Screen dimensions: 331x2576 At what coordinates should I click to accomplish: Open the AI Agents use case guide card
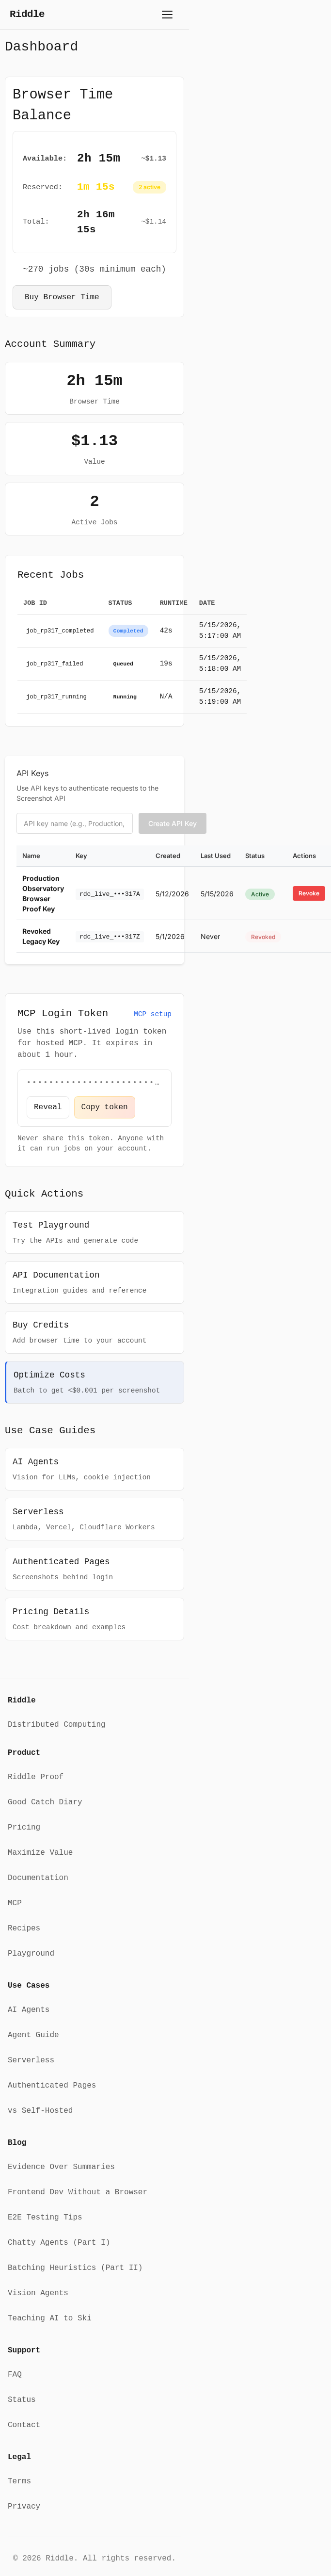point(94,1469)
